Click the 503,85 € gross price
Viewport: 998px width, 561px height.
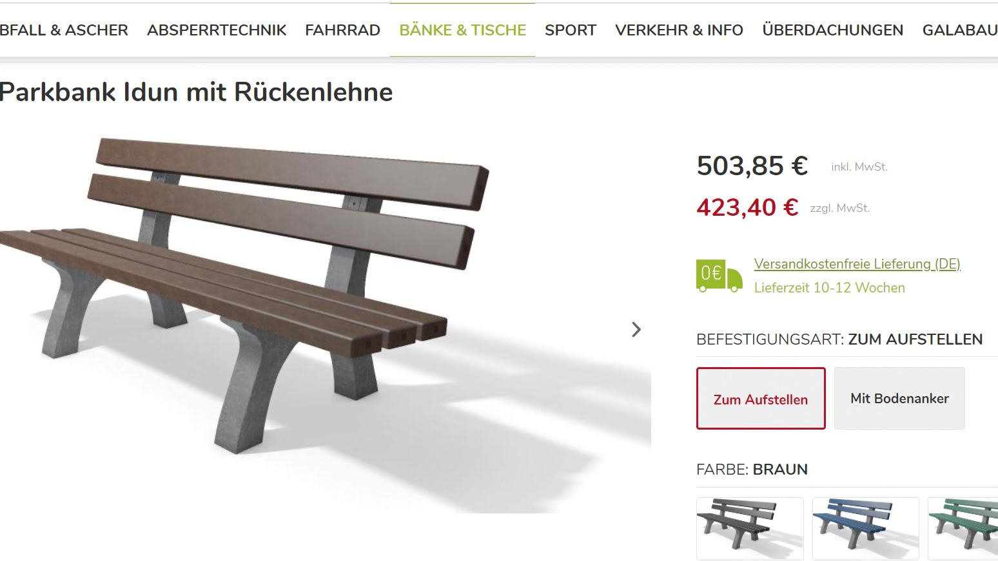(x=752, y=166)
